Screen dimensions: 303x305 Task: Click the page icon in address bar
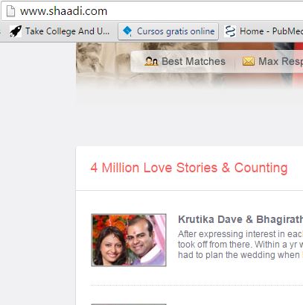pyautogui.click(x=10, y=11)
